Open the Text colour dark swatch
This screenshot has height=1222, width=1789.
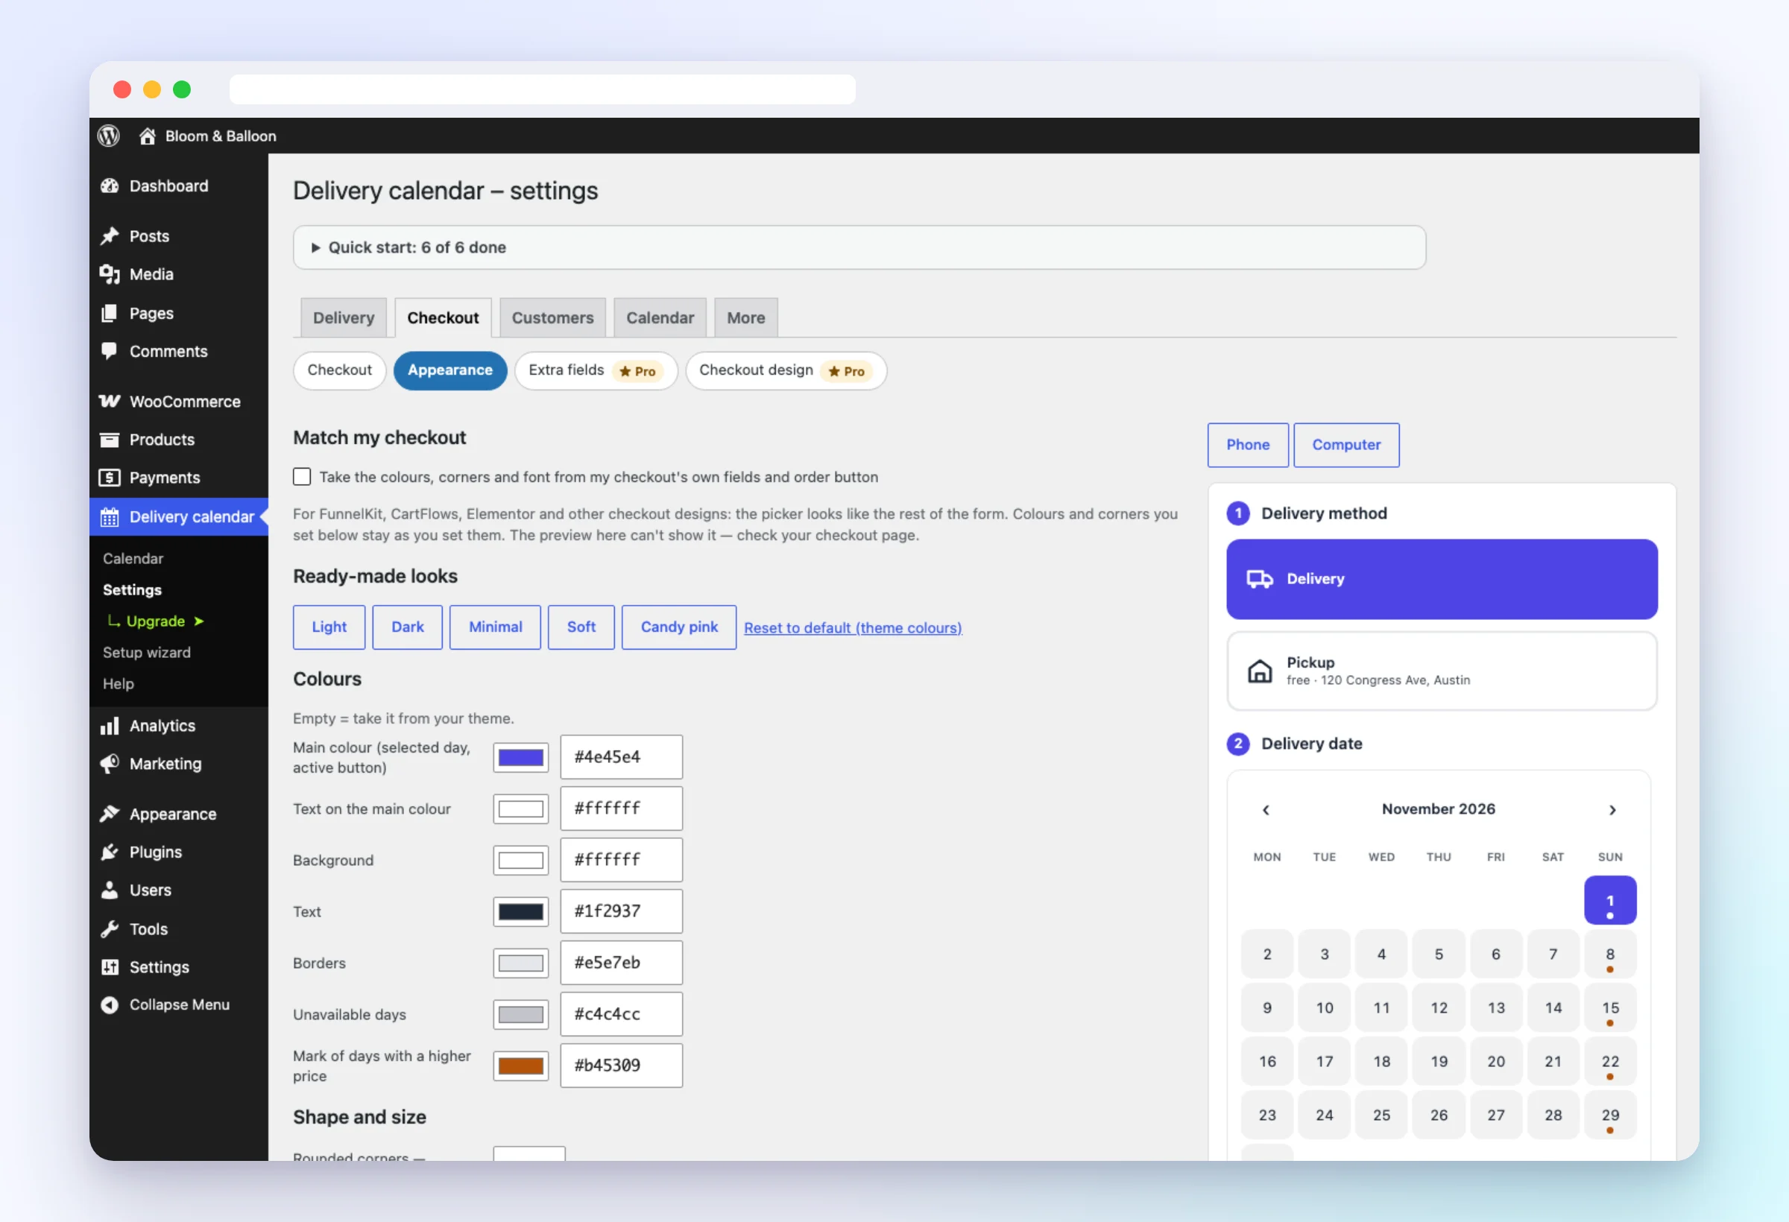(521, 912)
